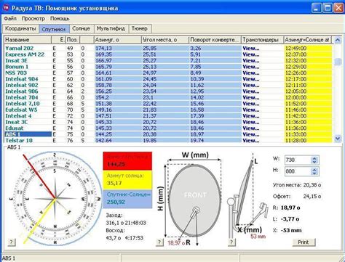Open the Мультифид tab
This screenshot has width=345, height=262.
(x=111, y=28)
